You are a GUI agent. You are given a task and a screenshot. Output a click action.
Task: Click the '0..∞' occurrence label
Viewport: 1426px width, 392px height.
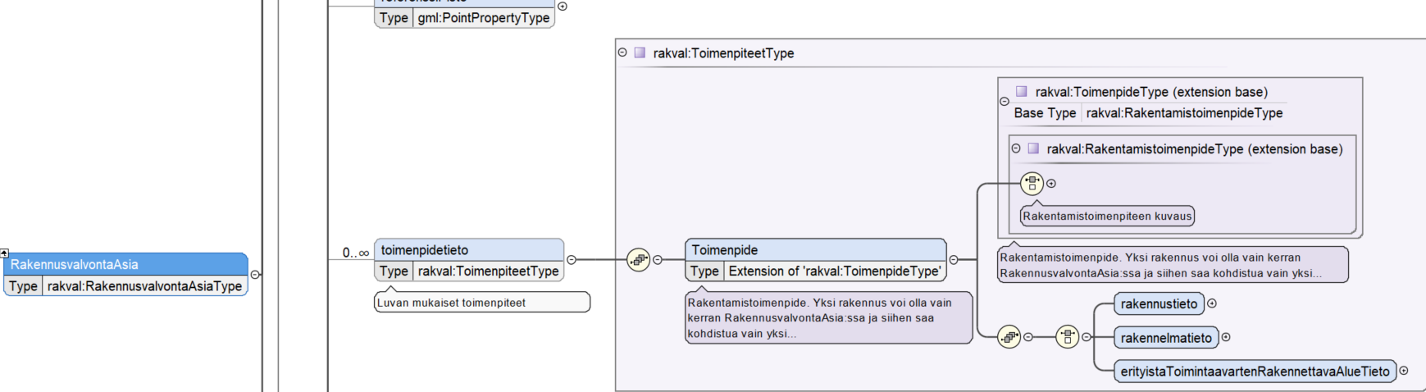(x=356, y=253)
